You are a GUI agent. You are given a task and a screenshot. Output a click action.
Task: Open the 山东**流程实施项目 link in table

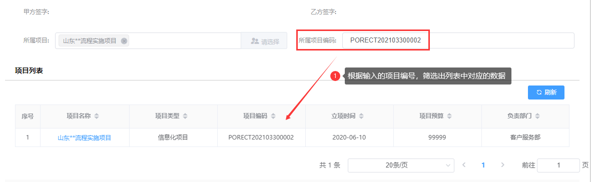coord(85,138)
